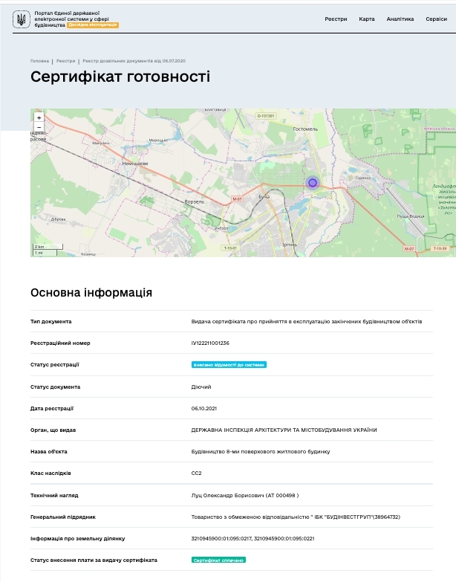Select registration number ІУ122211001236

pos(210,343)
